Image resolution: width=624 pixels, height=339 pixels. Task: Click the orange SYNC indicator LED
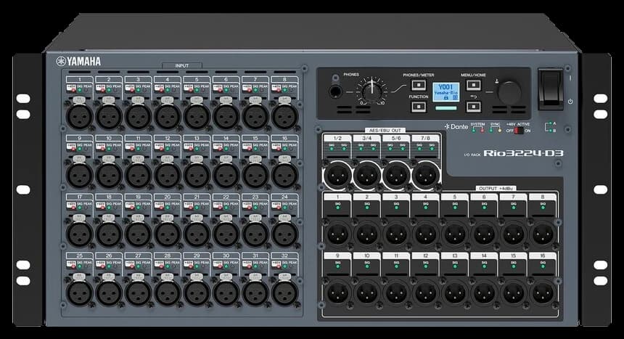[x=499, y=130]
